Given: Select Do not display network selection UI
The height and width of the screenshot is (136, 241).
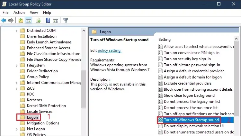Looking at the screenshot, I should coord(194,126).
